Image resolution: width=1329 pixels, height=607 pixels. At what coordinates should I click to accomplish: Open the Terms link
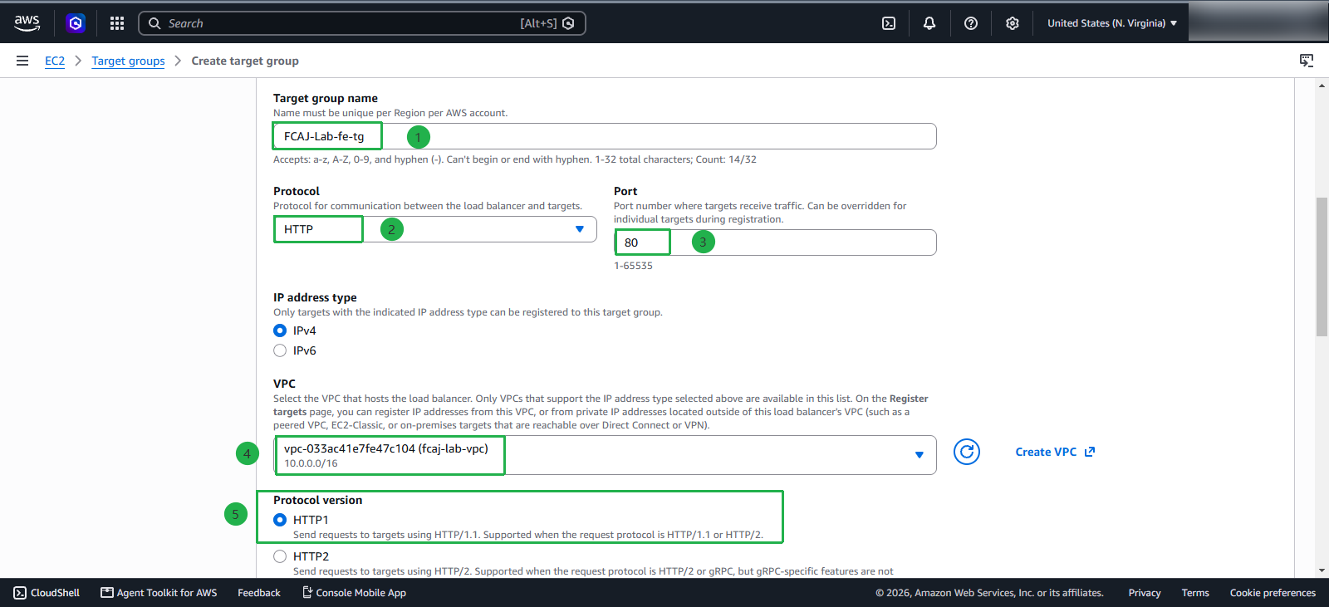point(1195,593)
